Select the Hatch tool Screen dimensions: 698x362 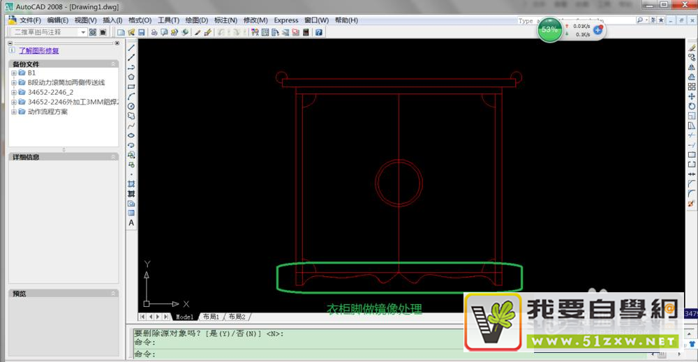(x=131, y=184)
